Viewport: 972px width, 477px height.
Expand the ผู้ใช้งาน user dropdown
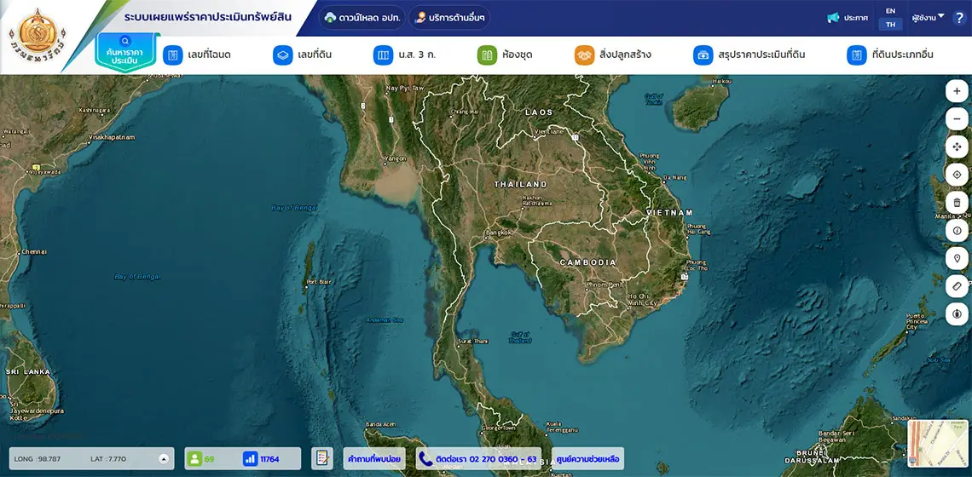coord(928,17)
